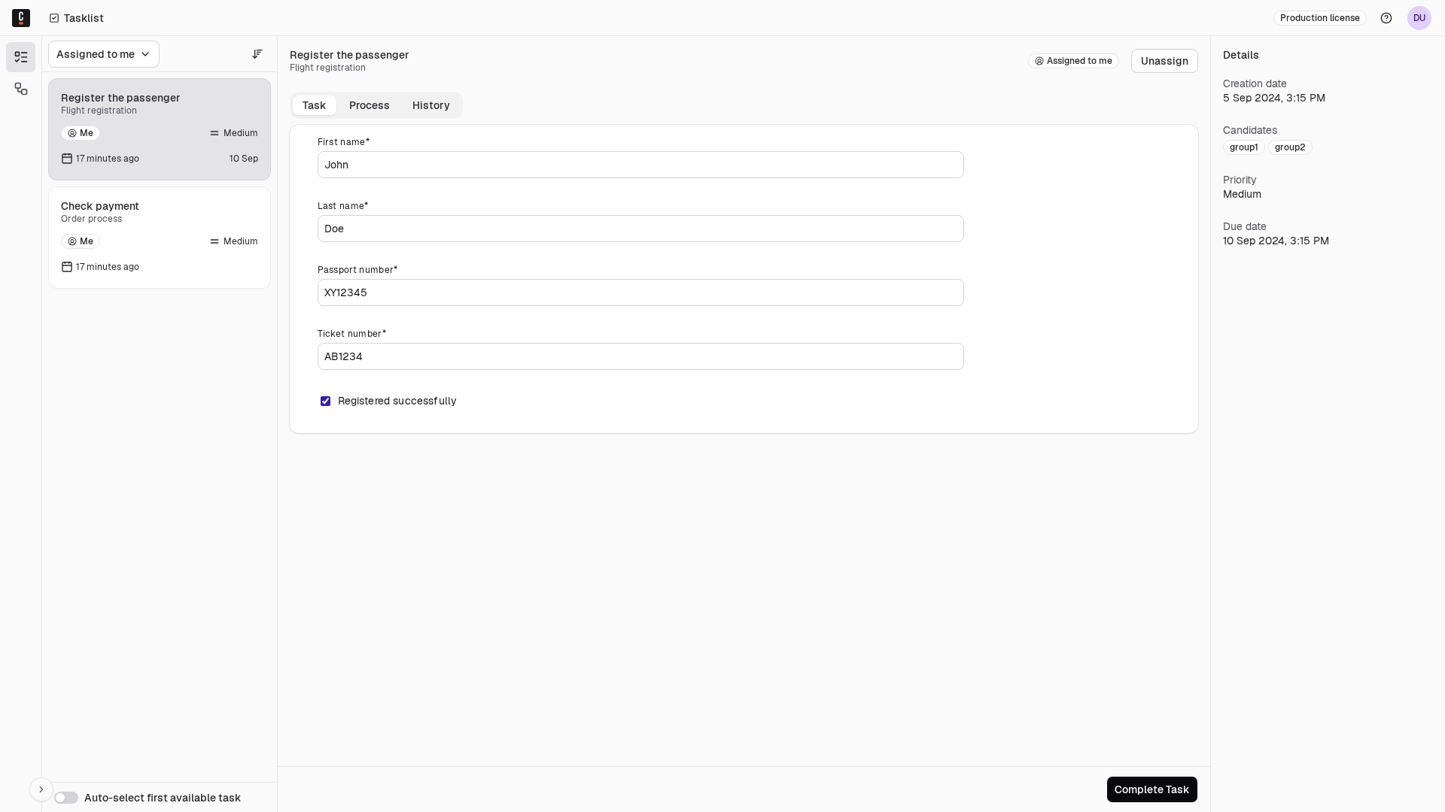Click into the Passport number field
This screenshot has width=1445, height=812.
point(640,292)
